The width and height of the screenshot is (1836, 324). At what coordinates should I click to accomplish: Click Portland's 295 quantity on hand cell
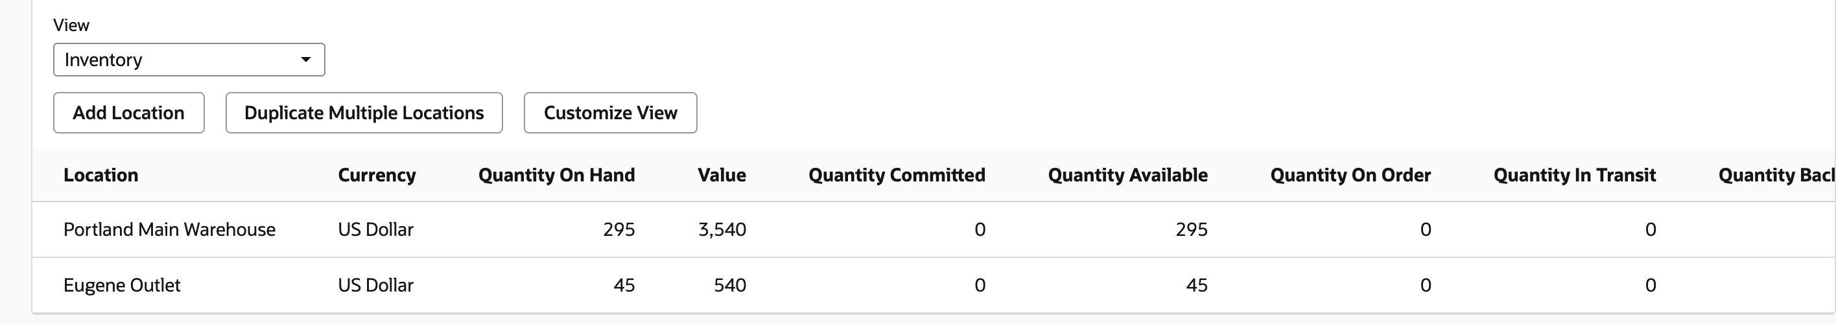618,229
